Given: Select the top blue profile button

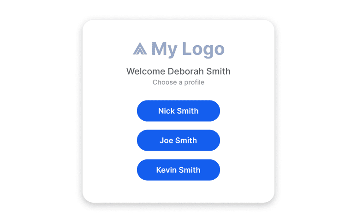Looking at the screenshot, I should [x=178, y=111].
